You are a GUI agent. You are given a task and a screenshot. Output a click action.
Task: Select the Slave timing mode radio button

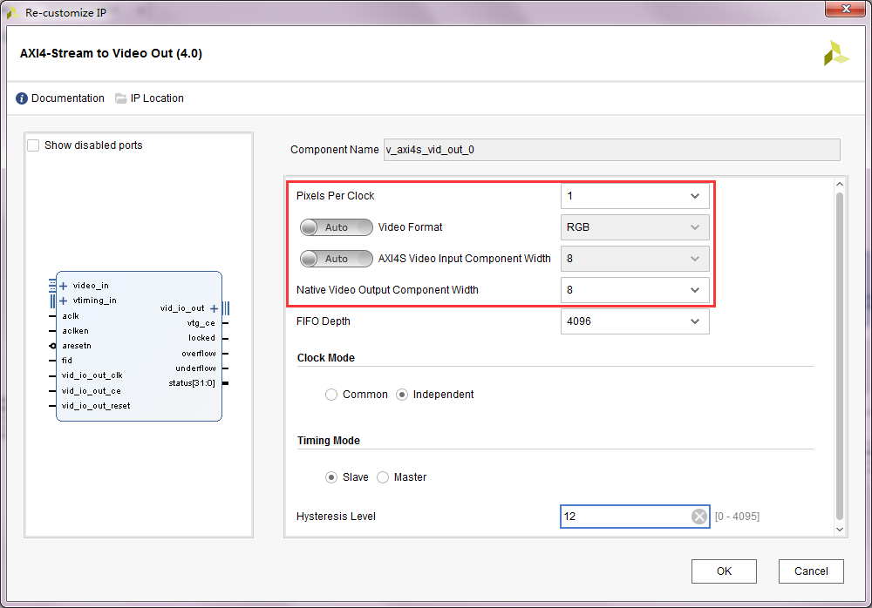pyautogui.click(x=330, y=477)
